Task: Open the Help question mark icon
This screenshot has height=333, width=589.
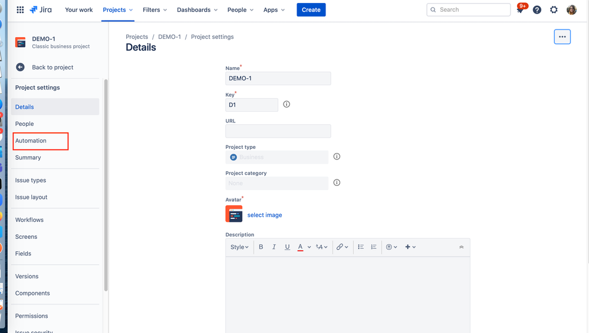Action: click(537, 10)
